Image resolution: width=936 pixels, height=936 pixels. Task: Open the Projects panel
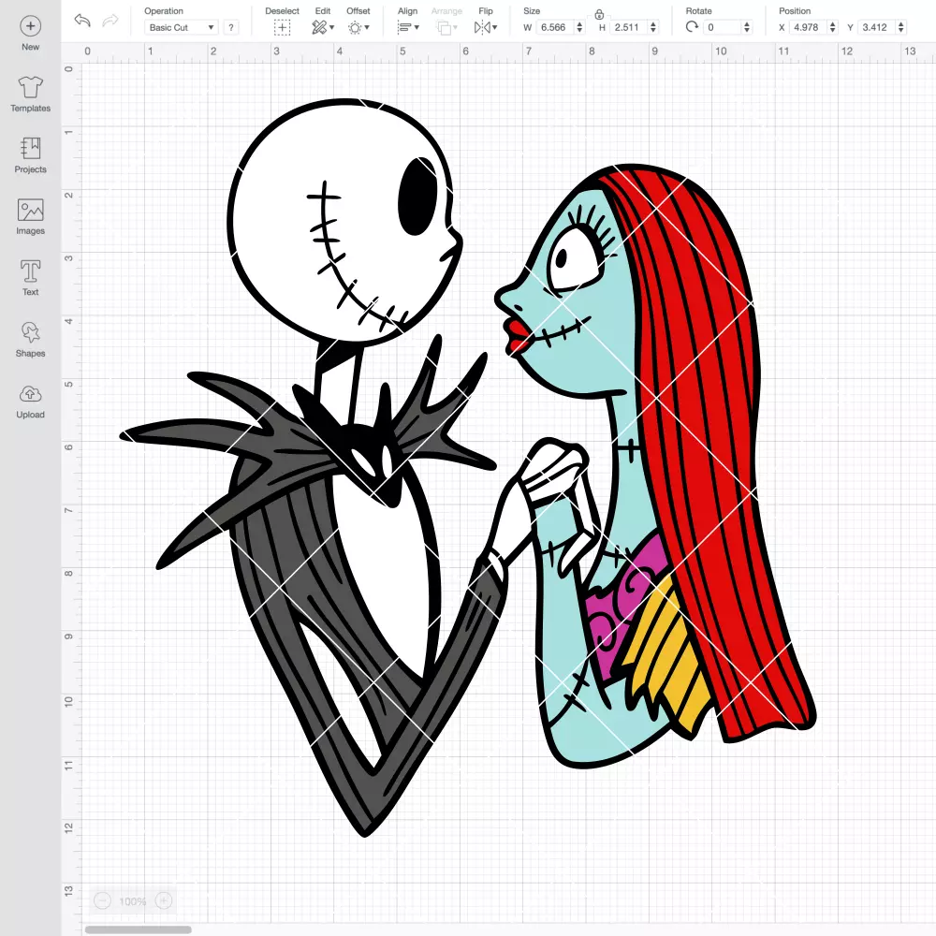[x=31, y=155]
